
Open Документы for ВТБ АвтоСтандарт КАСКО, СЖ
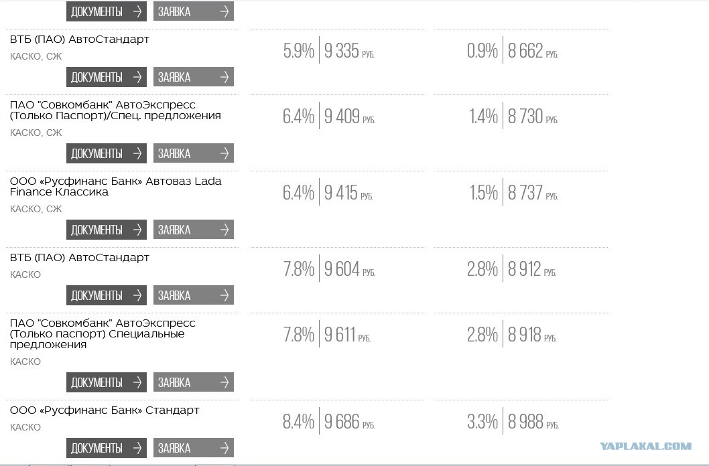[107, 77]
